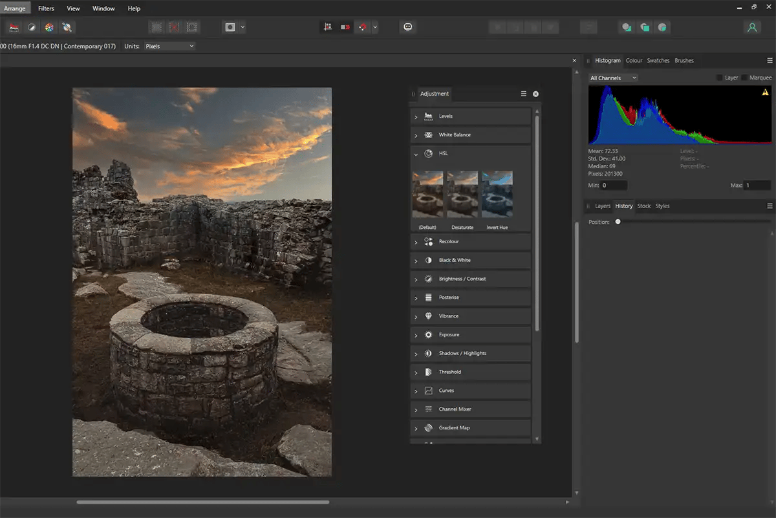776x518 pixels.
Task: Close the Adjustment panel
Action: tap(535, 94)
